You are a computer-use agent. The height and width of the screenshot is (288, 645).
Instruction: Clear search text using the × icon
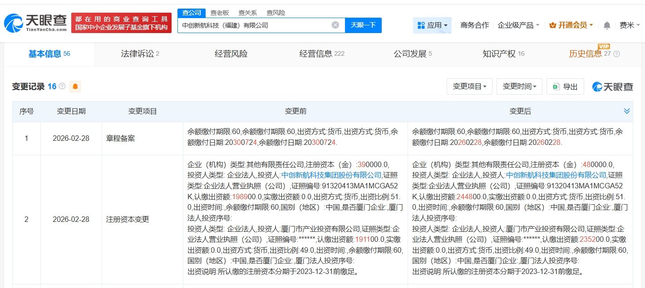click(x=335, y=25)
